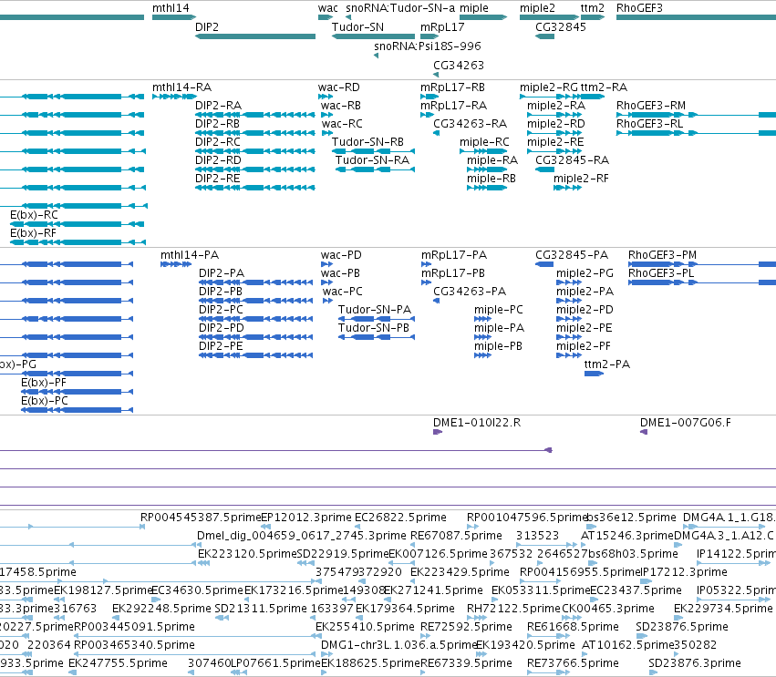Click transcript ttm2-RA
This screenshot has height=677, width=776.
pyautogui.click(x=604, y=87)
